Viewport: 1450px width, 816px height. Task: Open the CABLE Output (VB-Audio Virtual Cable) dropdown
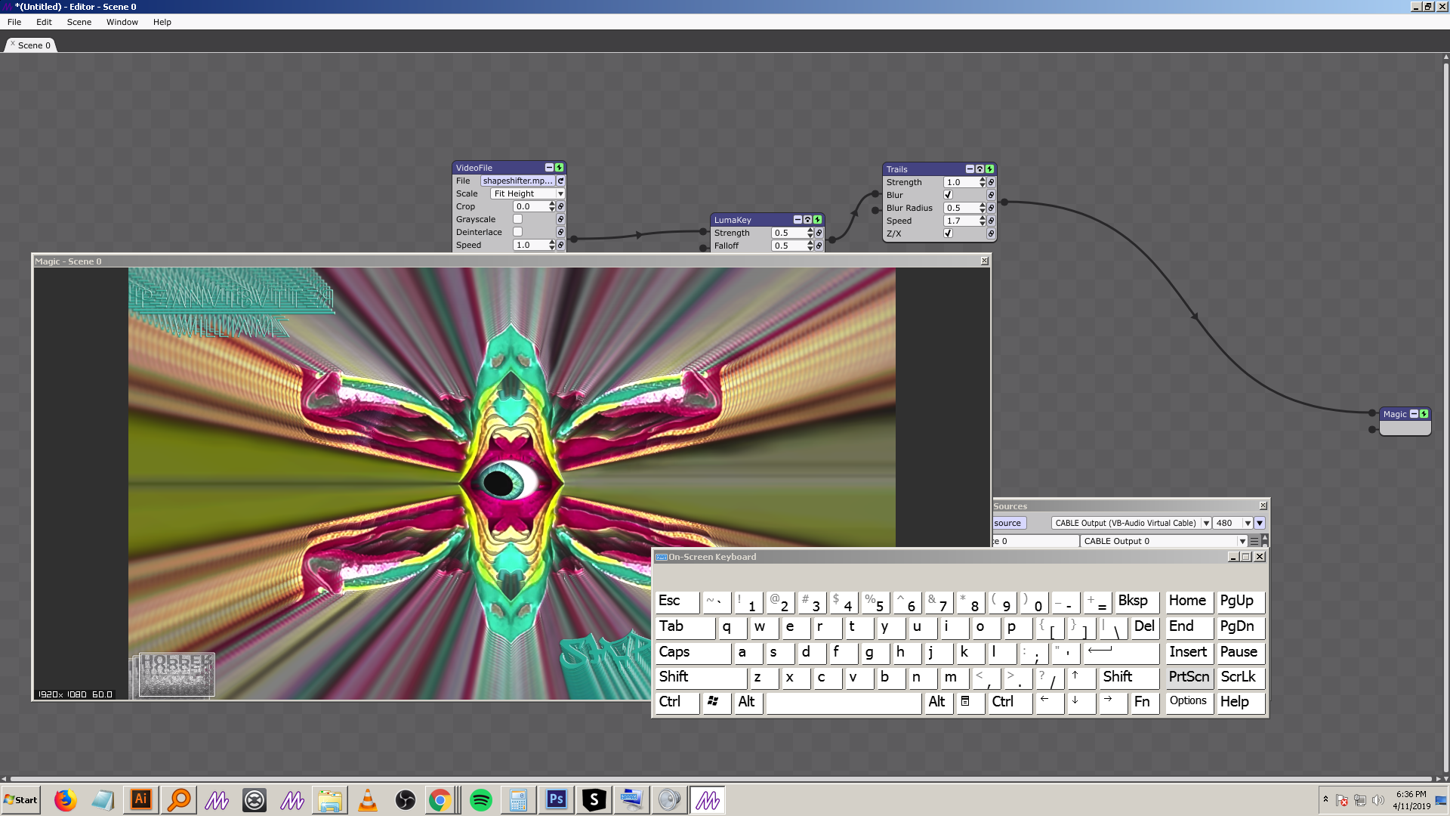(x=1131, y=523)
